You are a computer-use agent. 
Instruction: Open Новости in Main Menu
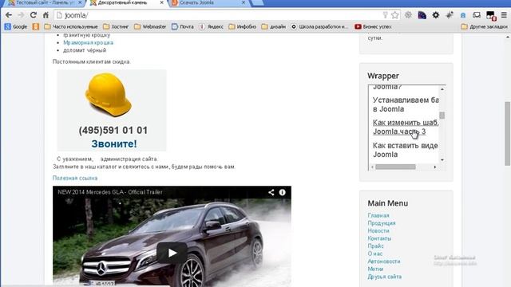(x=378, y=230)
